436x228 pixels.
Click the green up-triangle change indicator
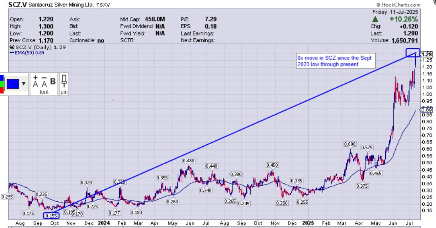375,19
